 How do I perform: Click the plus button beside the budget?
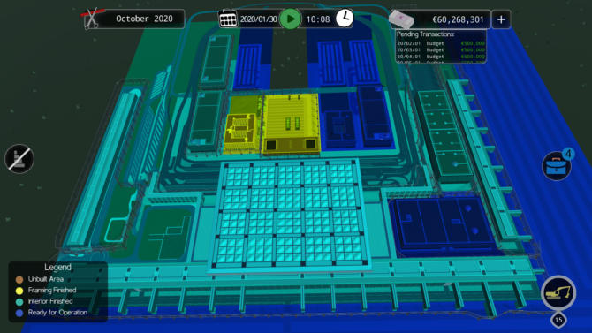(x=501, y=19)
